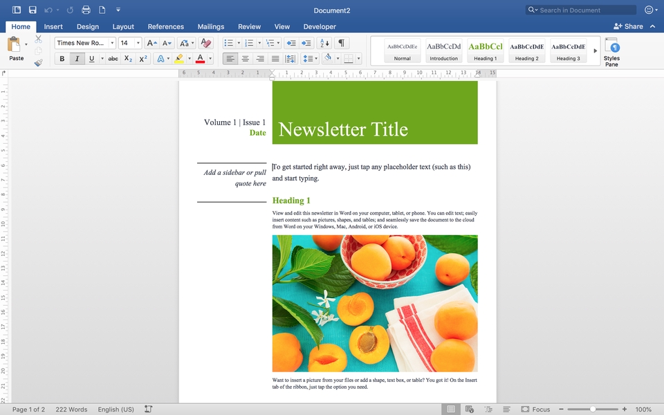Screen dimensions: 664x415
Task: Click the Redo arrow icon
Action: click(70, 10)
